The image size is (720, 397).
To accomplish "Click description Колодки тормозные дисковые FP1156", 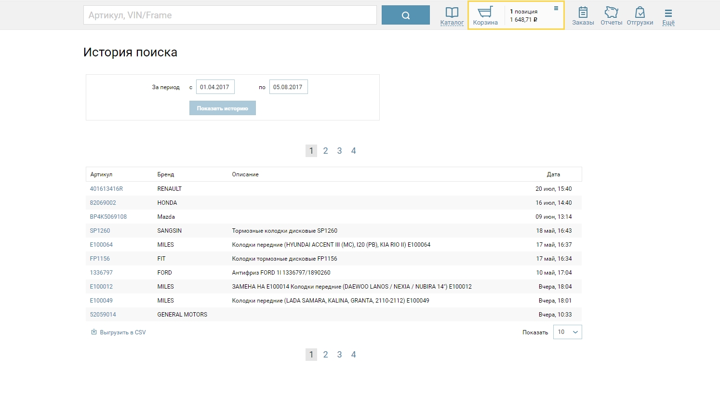I will coord(285,259).
